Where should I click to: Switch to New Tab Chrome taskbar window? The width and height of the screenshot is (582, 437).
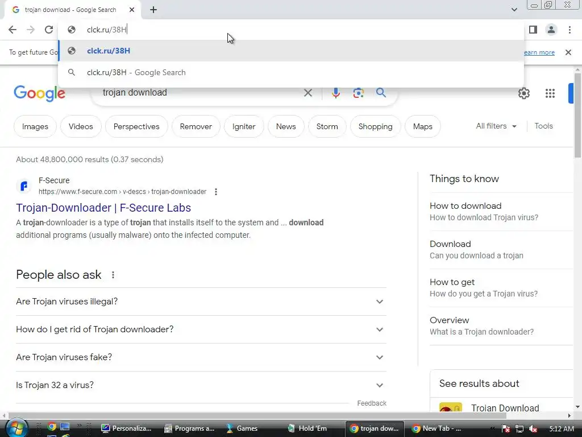click(x=437, y=428)
